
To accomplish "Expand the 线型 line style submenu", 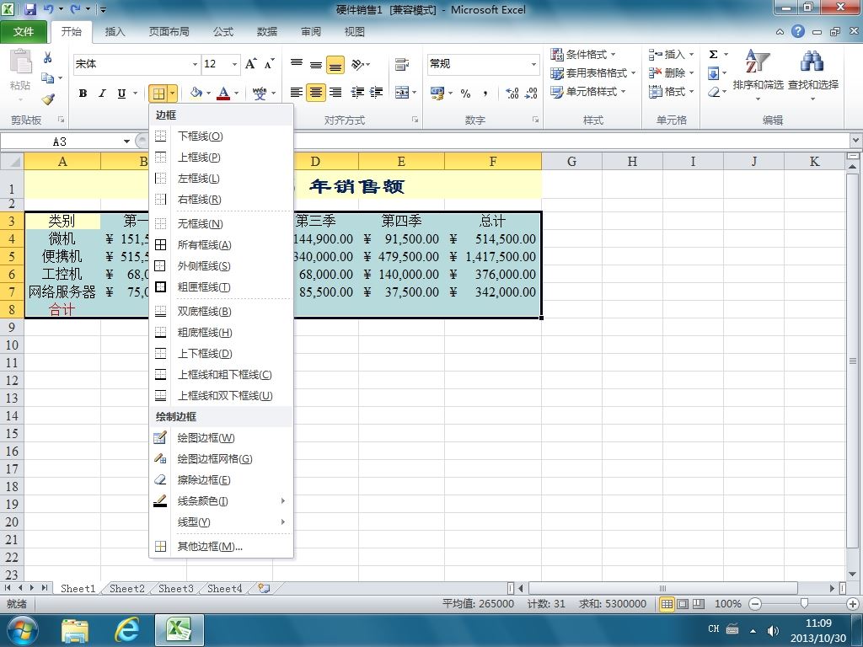I will coord(221,522).
